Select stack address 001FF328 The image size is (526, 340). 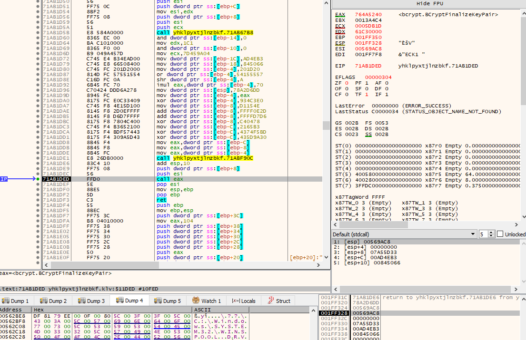[334, 313]
